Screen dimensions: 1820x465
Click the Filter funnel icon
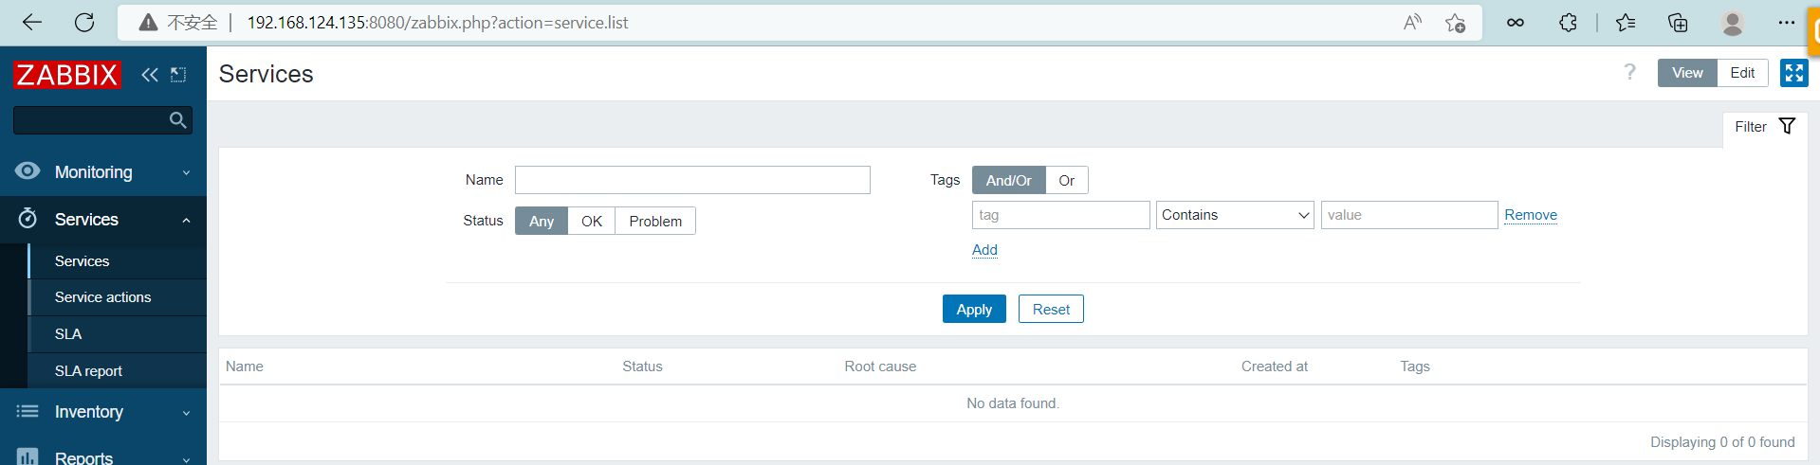coord(1787,127)
